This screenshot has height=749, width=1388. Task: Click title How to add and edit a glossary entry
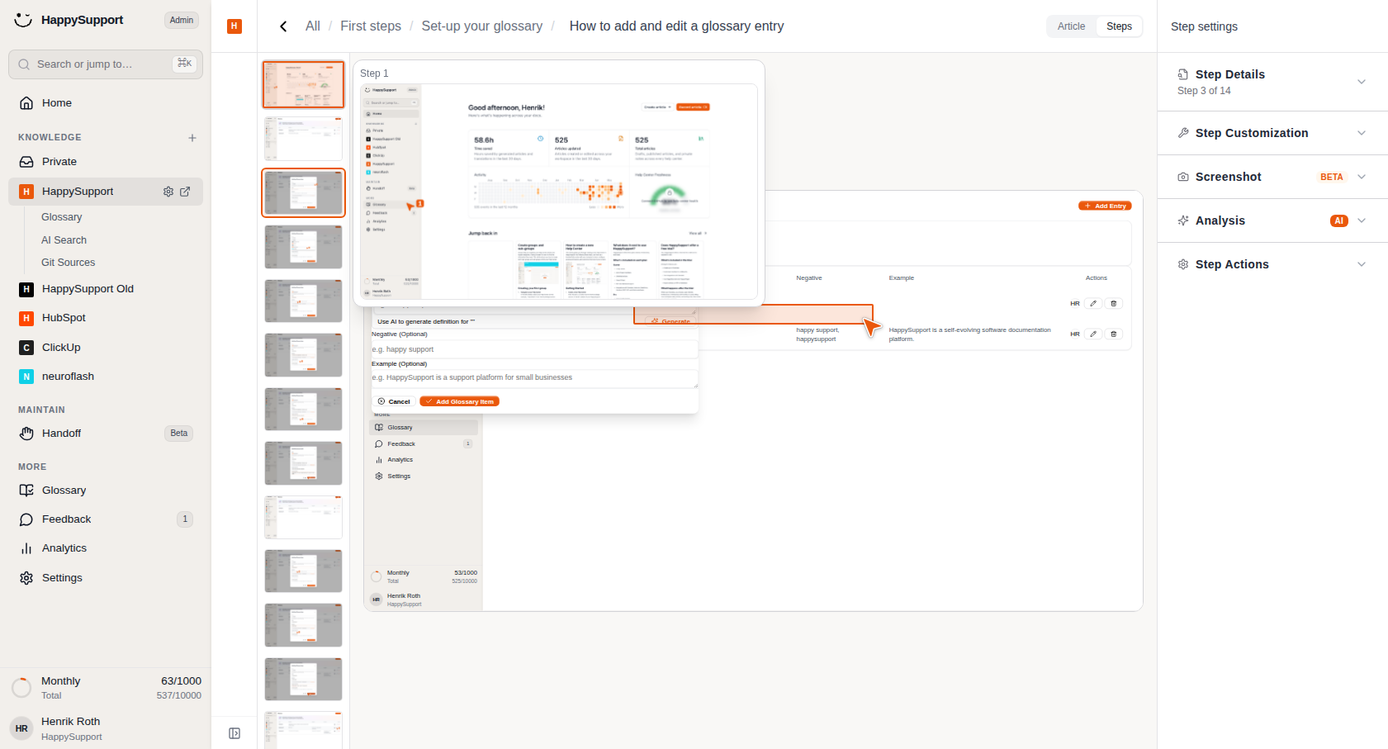click(x=676, y=26)
